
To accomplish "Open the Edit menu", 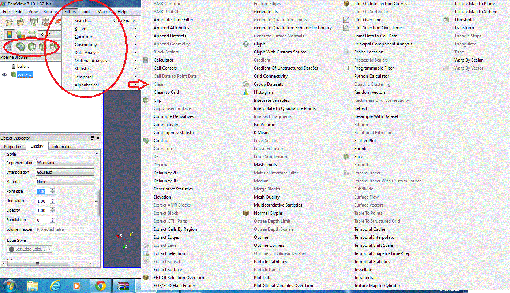I will point(19,12).
